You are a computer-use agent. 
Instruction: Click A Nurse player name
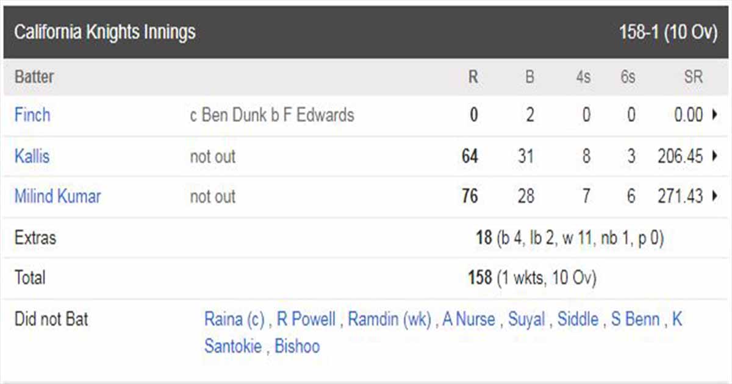(x=468, y=319)
